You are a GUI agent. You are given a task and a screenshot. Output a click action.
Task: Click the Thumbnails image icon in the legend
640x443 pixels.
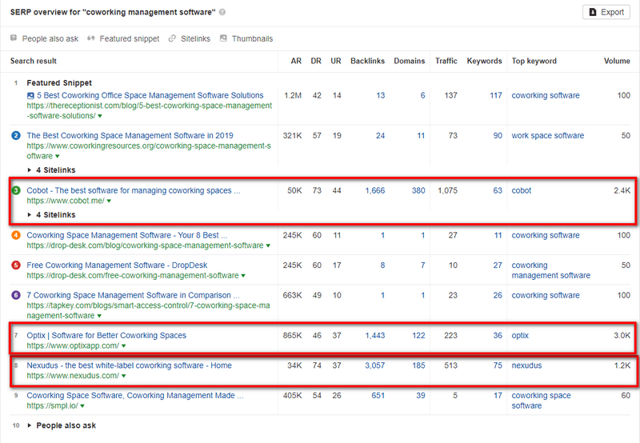tap(223, 38)
